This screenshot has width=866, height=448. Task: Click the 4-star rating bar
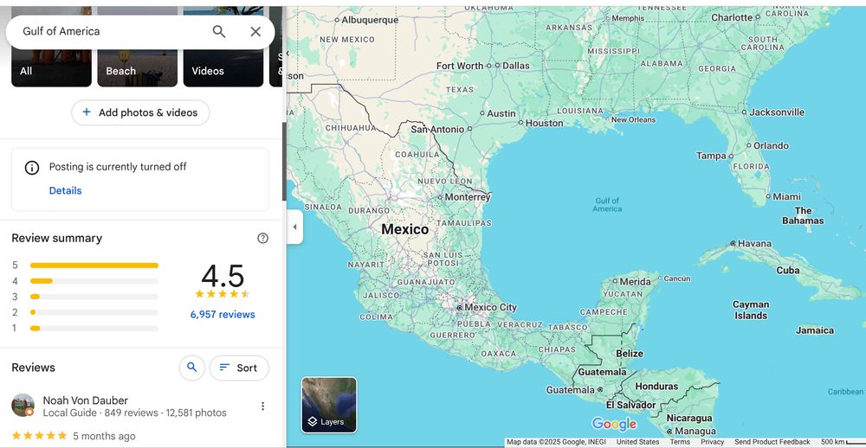[x=94, y=281]
